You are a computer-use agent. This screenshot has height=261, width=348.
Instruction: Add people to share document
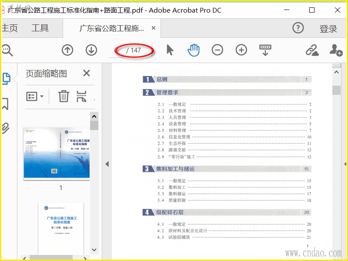point(336,50)
